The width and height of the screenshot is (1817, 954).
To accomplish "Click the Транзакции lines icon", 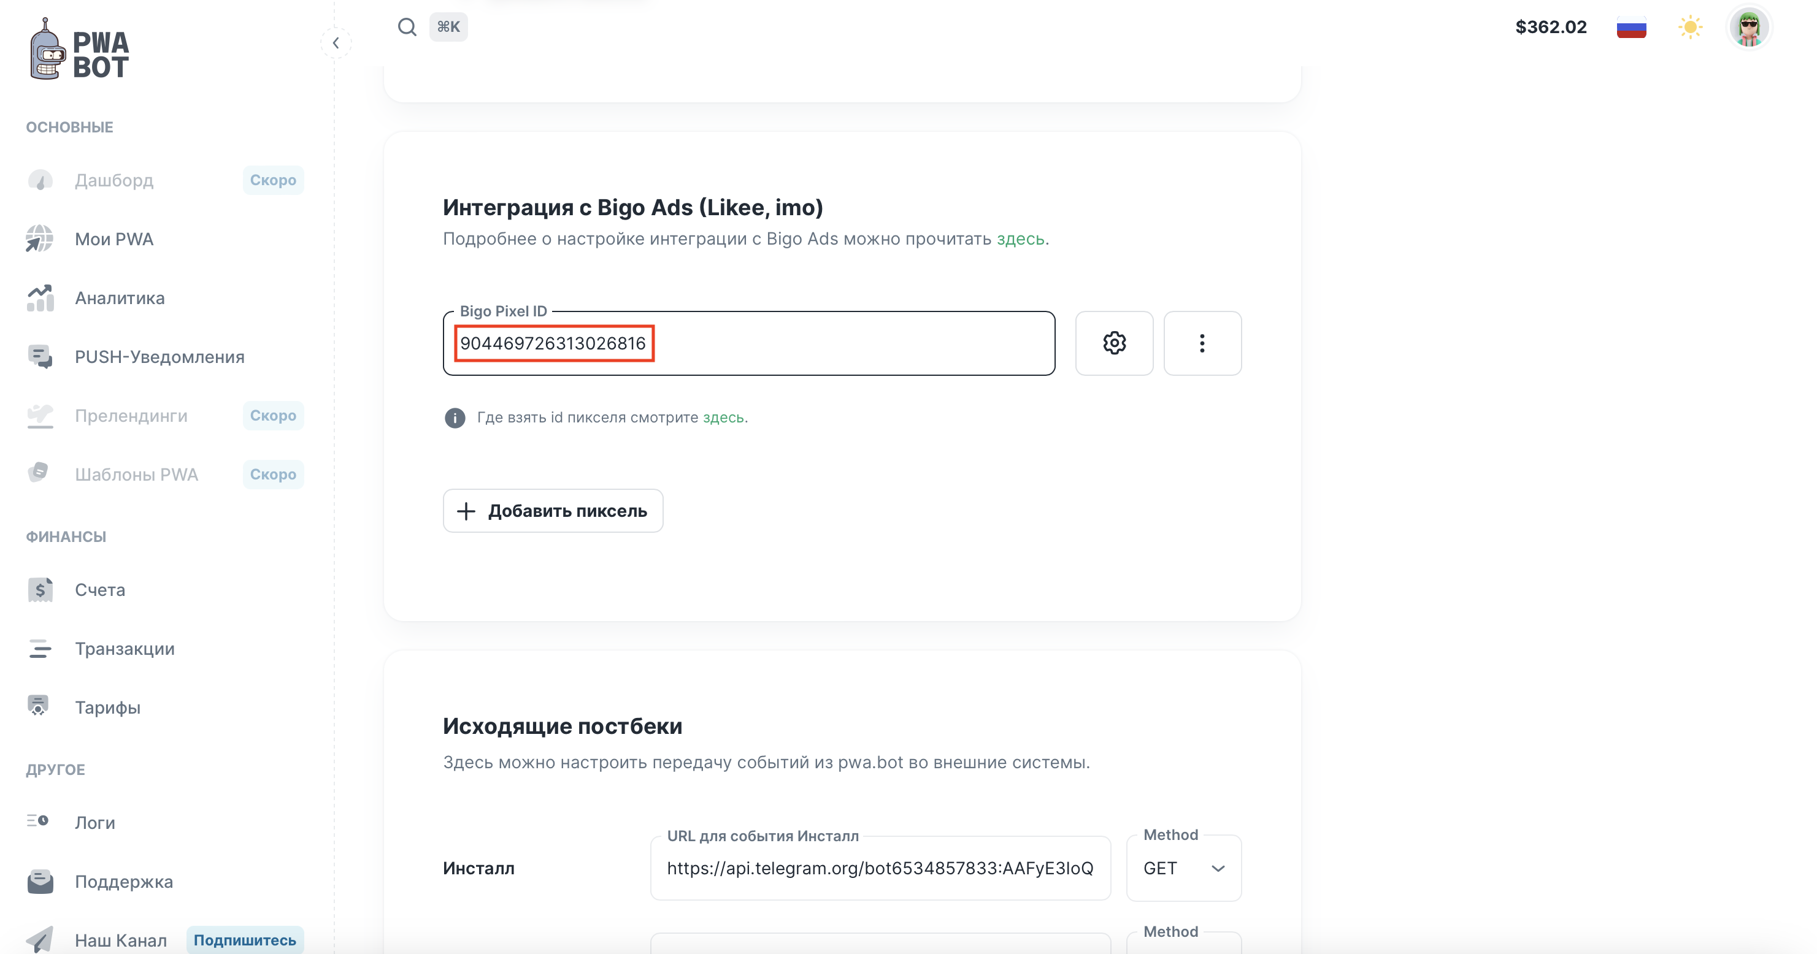I will [x=40, y=649].
